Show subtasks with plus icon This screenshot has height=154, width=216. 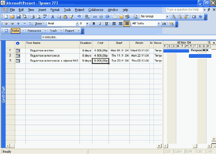(x=18, y=23)
